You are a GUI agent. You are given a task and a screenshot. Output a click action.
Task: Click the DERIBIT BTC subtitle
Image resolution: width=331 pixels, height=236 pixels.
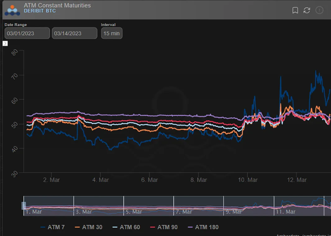tap(40, 11)
